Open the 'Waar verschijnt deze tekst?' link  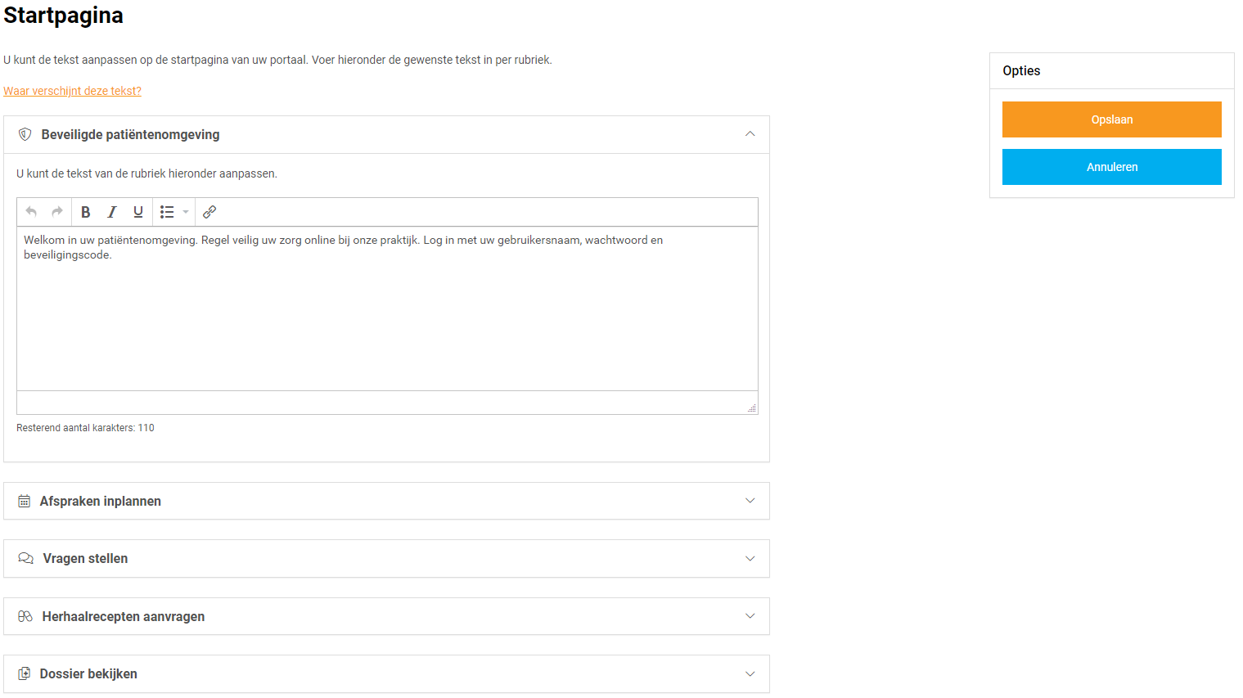pos(72,91)
